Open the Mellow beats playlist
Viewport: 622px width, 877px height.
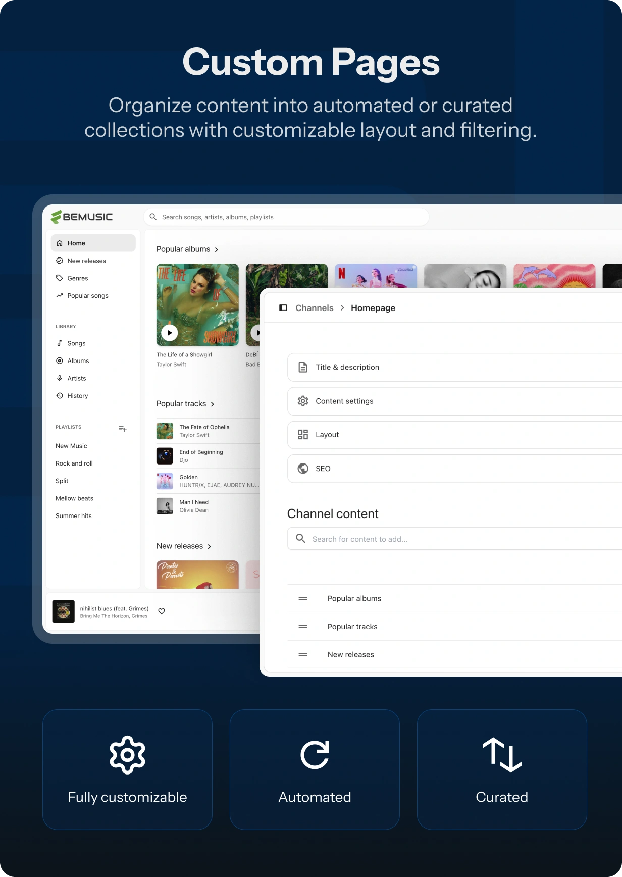click(74, 498)
